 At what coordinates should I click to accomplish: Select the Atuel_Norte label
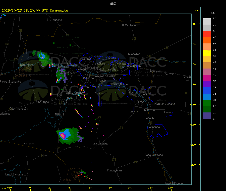119,84
